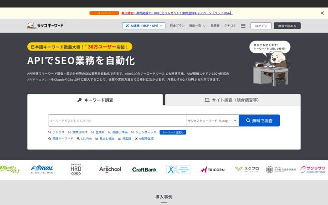Click the ラッコキーワード otter logo

45,26
